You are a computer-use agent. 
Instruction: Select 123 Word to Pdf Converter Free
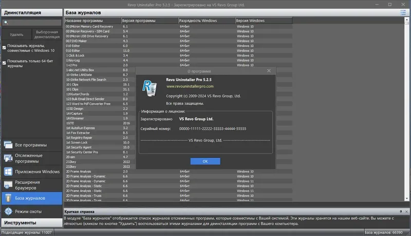click(100, 104)
